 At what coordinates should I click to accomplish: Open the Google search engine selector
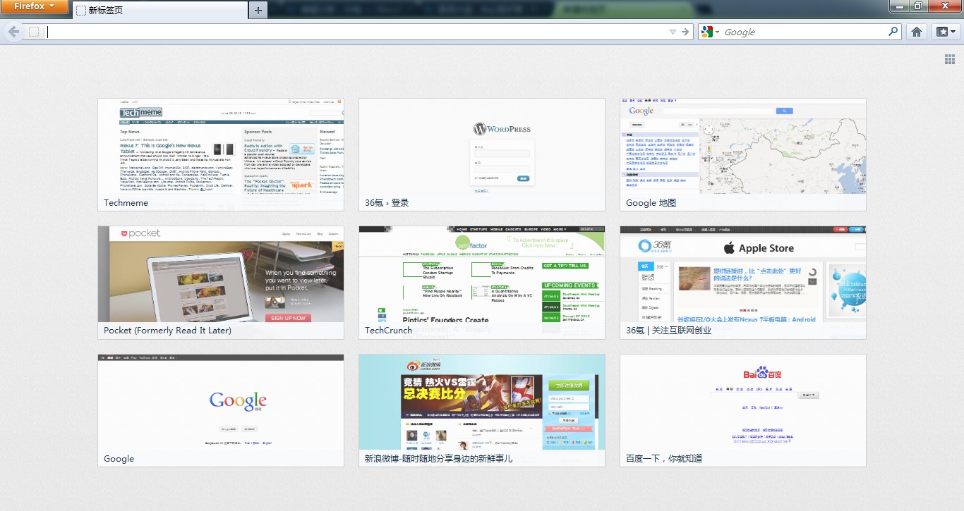pos(709,32)
